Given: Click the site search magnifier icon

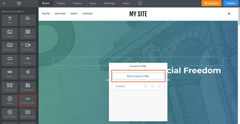Looking at the screenshot, I should click(229, 14).
